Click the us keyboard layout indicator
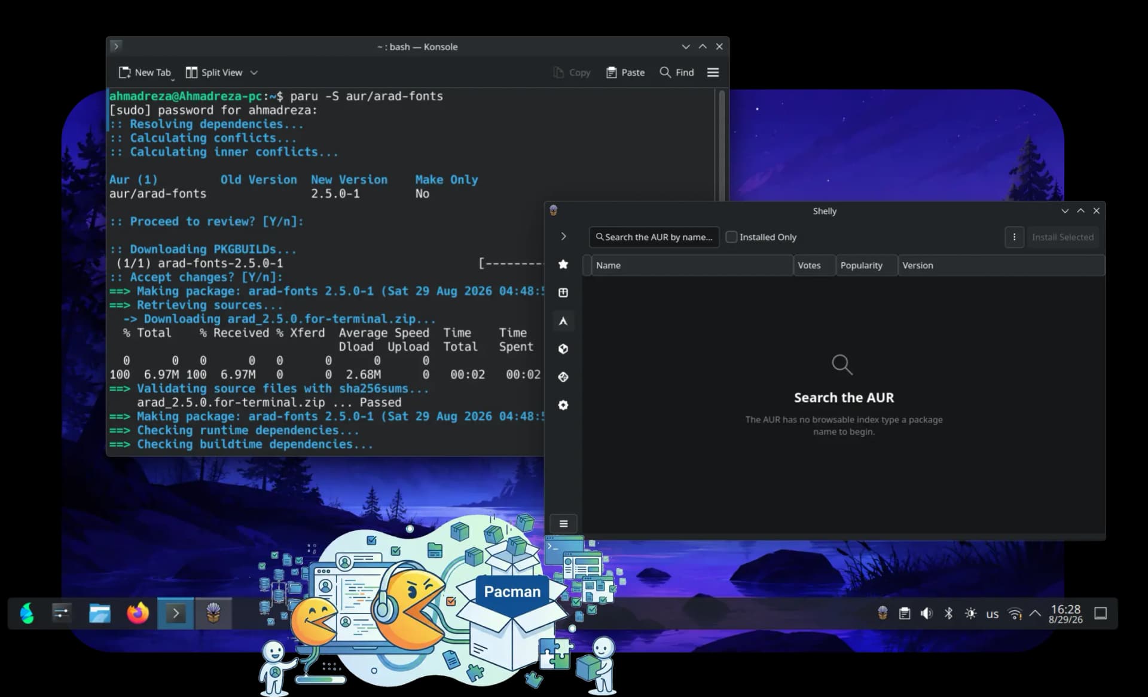 993,614
